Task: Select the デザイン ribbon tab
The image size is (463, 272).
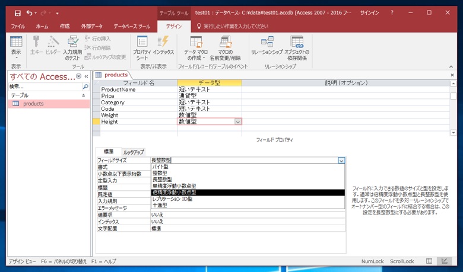Action: 173,26
